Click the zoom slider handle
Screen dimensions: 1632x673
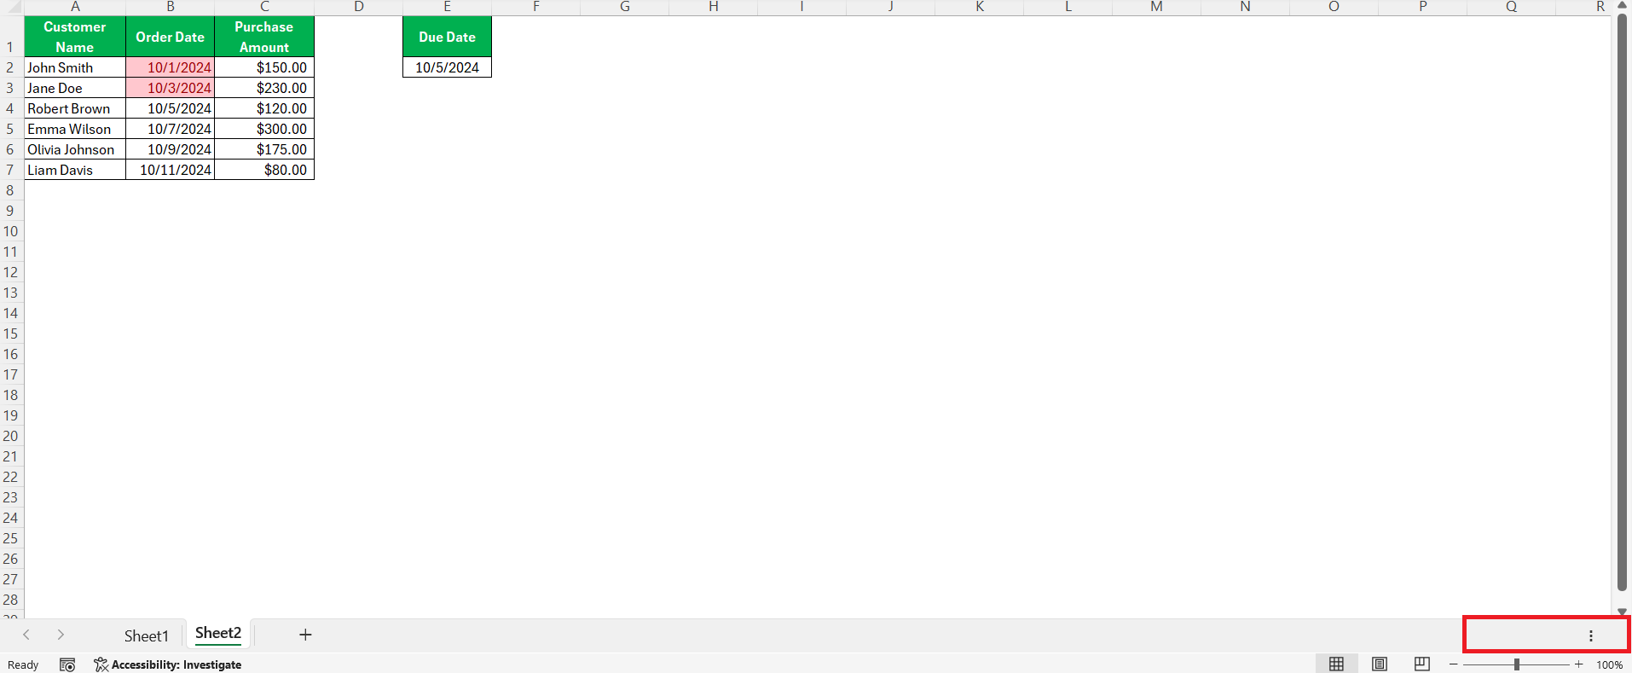[1516, 664]
